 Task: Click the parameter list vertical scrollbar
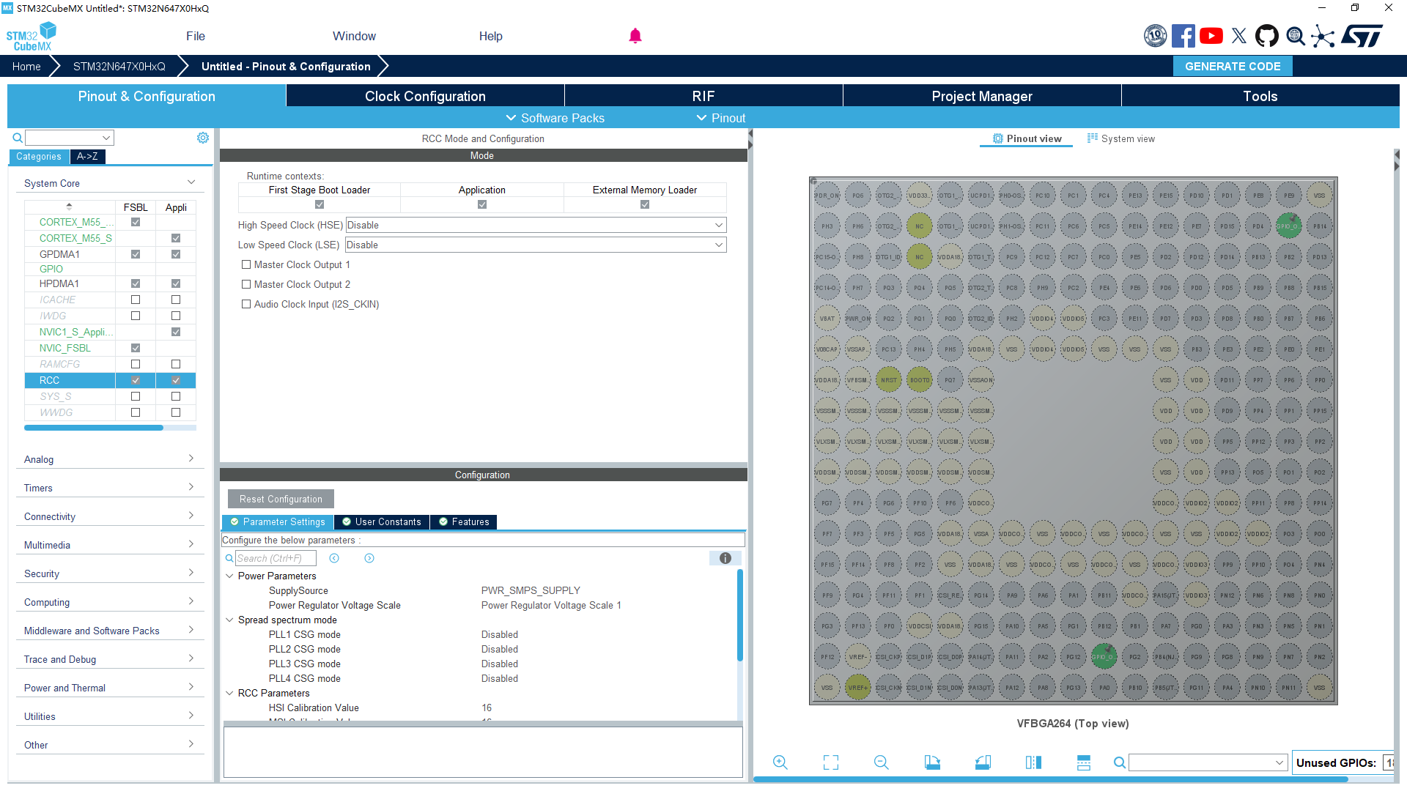point(740,615)
